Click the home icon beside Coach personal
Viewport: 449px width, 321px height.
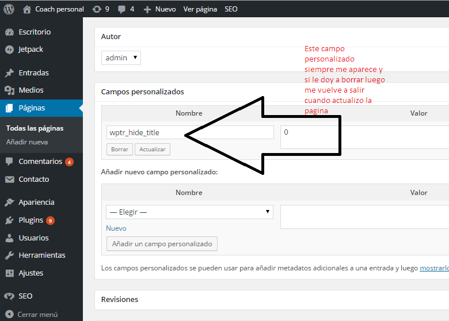point(27,9)
